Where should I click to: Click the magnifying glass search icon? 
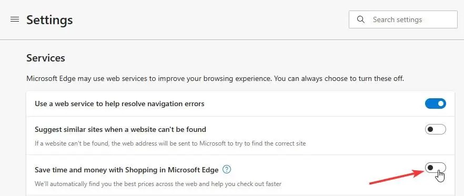point(360,19)
